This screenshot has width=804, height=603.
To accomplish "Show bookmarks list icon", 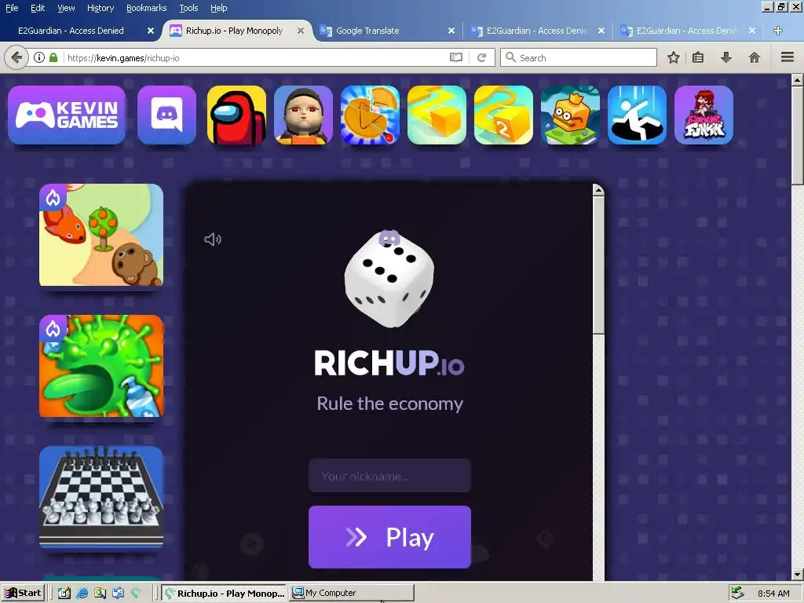I will (x=698, y=57).
